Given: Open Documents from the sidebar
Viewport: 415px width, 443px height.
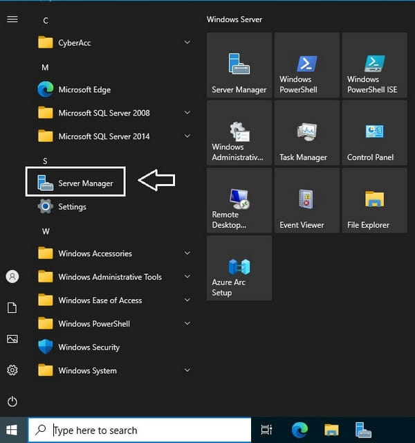Looking at the screenshot, I should (12, 307).
